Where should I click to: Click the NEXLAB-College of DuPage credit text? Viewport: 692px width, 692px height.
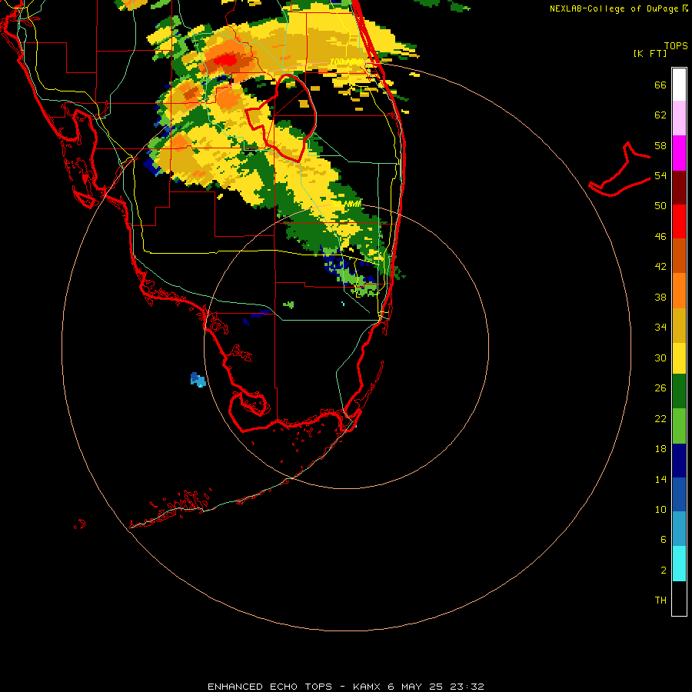click(x=614, y=8)
